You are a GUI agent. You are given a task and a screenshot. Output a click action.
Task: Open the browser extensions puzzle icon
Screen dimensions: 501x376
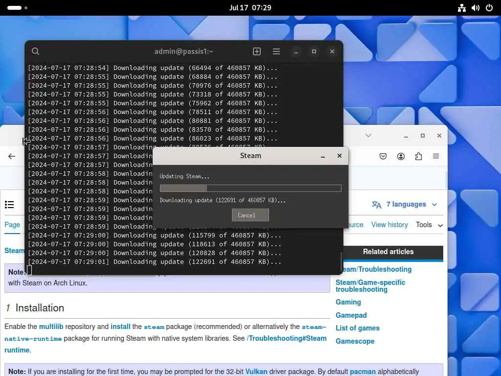tap(419, 156)
